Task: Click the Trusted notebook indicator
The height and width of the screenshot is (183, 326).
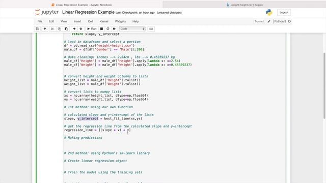Action: (259, 21)
